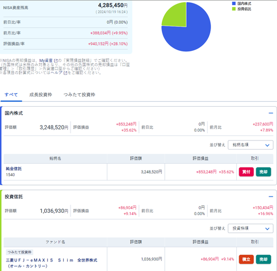
Task: Click the +86,904円 +9.14% fund row value
Action: coord(217,259)
